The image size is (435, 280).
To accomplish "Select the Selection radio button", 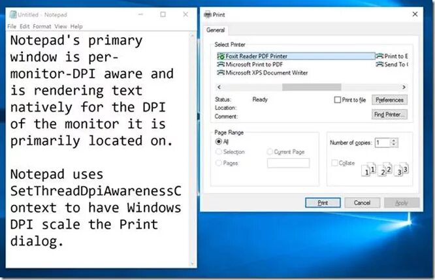I will coord(219,151).
